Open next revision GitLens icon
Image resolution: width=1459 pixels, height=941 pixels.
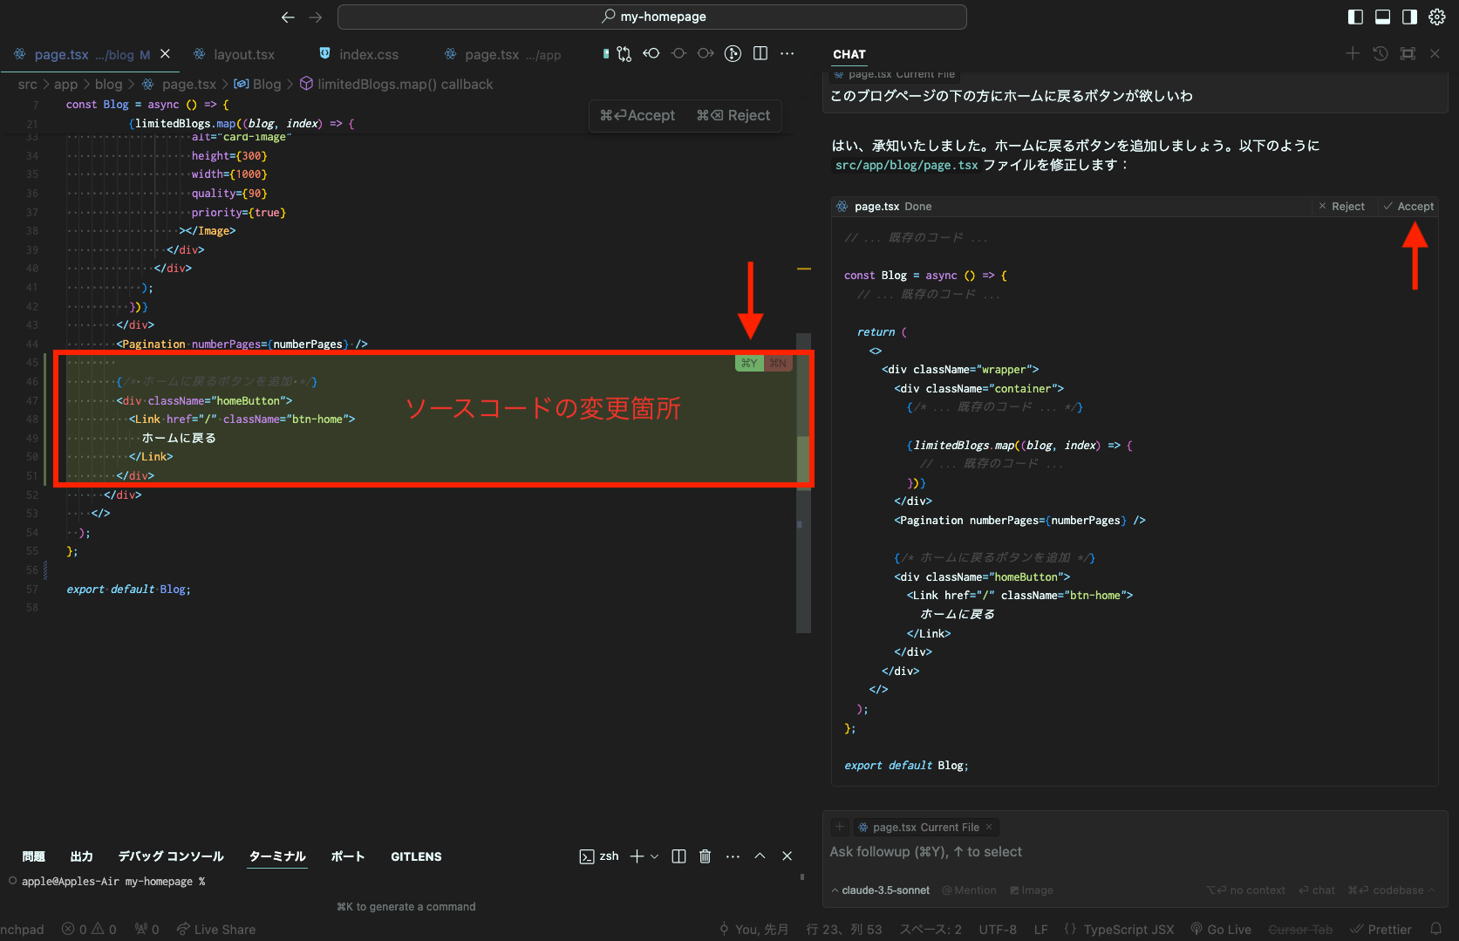(706, 54)
